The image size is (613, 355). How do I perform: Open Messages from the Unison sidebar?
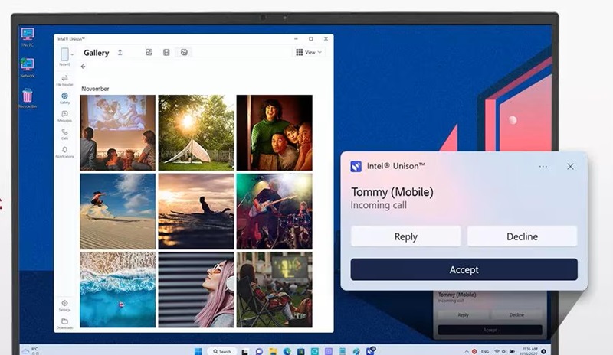64,116
